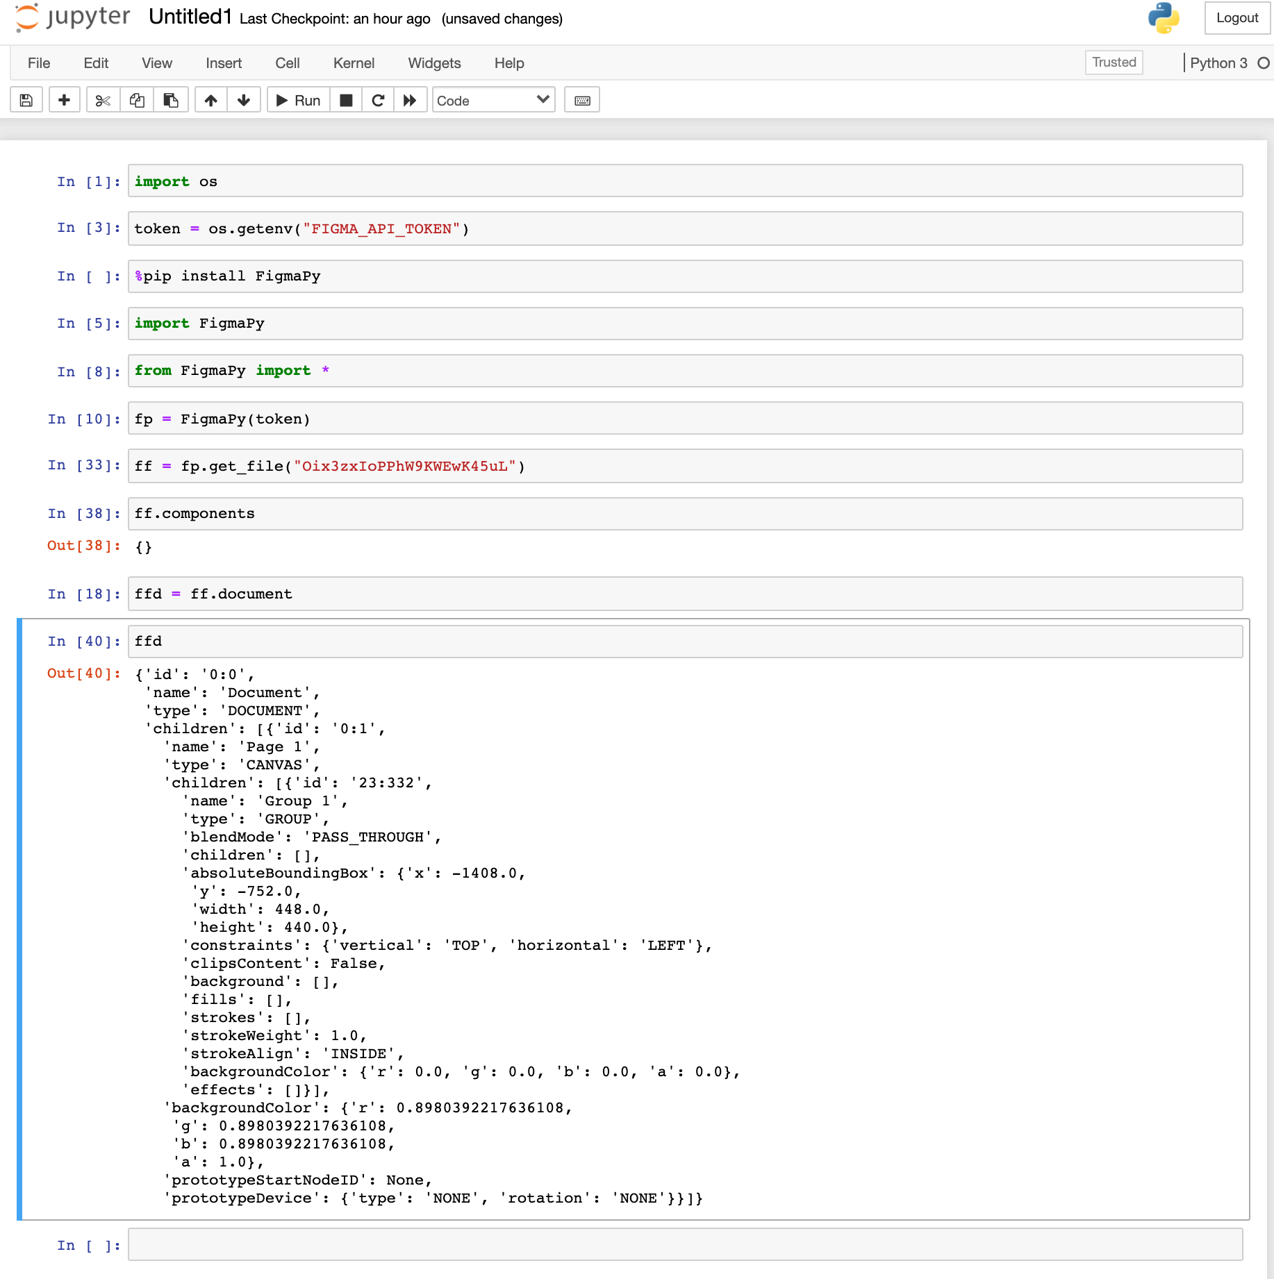This screenshot has height=1279, width=1274.
Task: Click the (unsaved changes) status text
Action: 502,19
